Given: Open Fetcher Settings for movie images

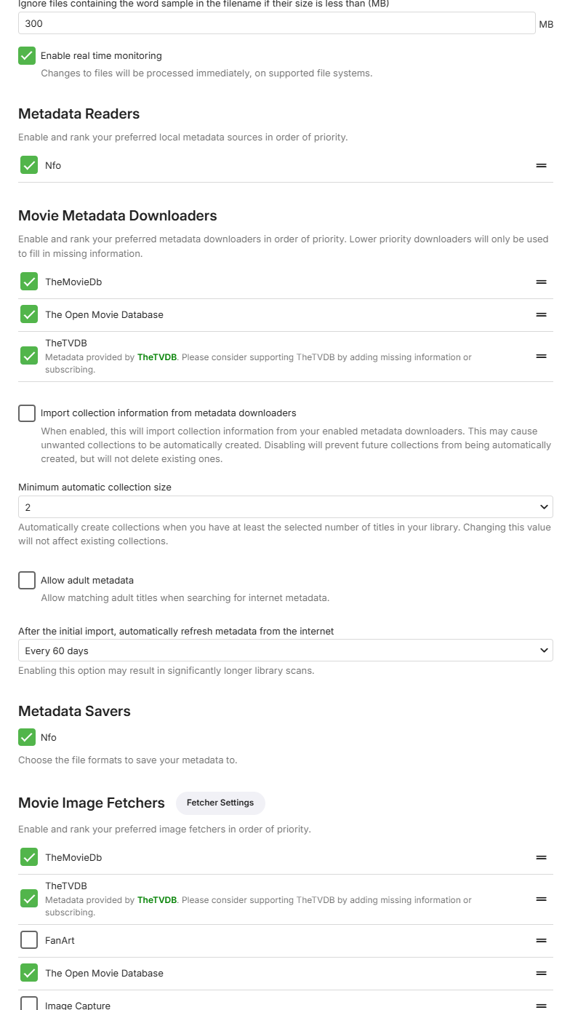Looking at the screenshot, I should (x=220, y=803).
